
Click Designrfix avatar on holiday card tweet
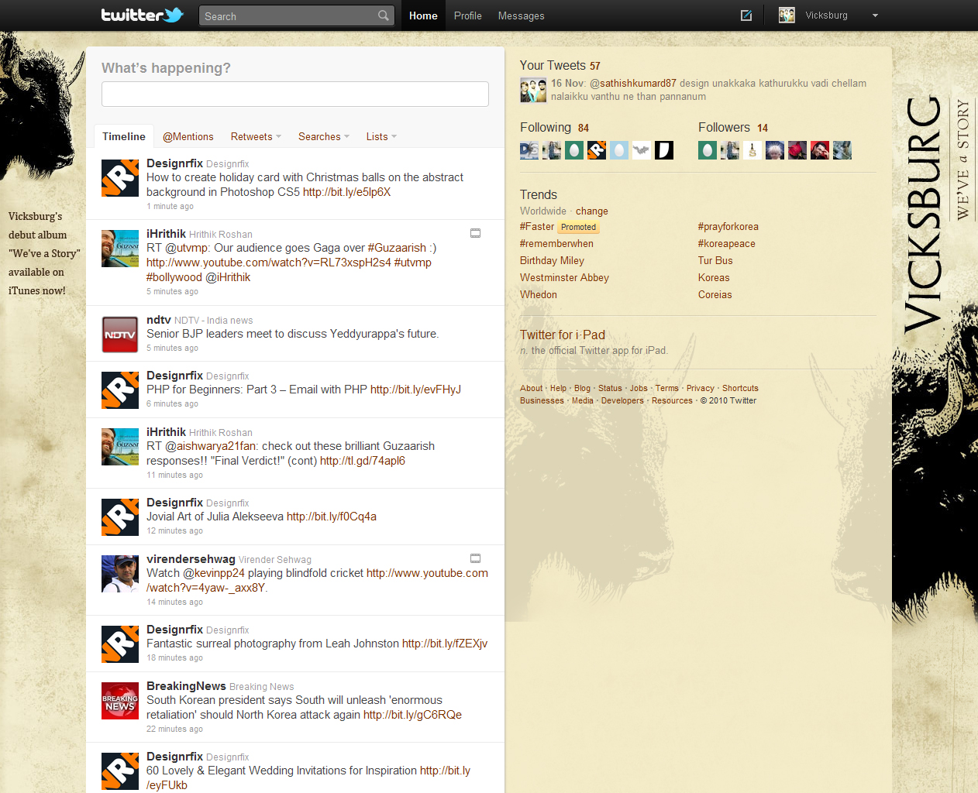(x=120, y=178)
